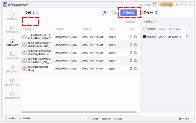
Task: Open the calendar picker for 创建时间
Action: 188,29
